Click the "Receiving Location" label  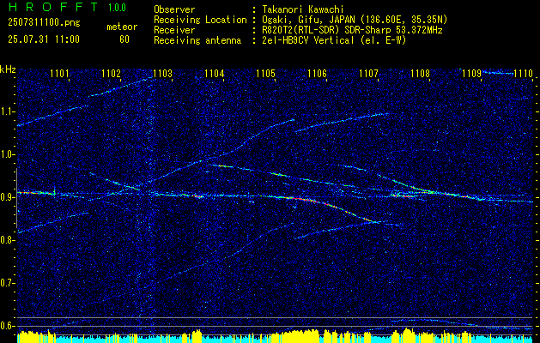[200, 20]
